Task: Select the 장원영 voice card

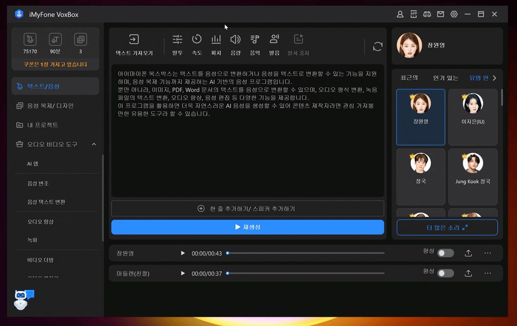Action: (421, 117)
